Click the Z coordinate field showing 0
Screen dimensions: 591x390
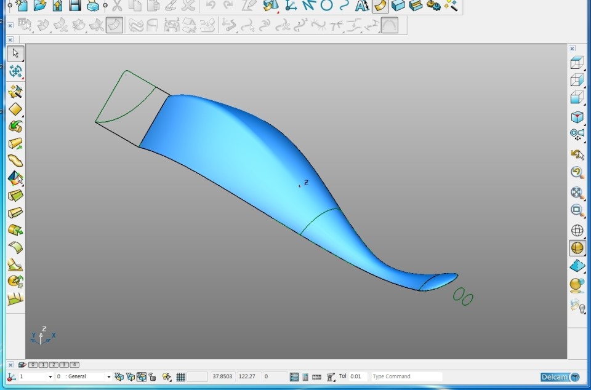pos(275,376)
